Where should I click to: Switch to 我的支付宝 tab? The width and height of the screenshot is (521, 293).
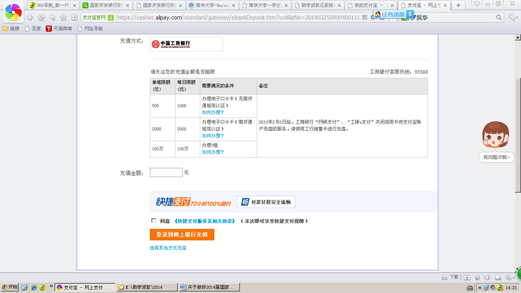click(x=371, y=5)
